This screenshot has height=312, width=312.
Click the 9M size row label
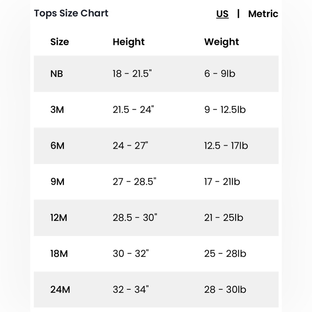point(57,182)
